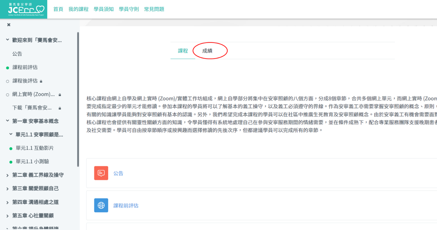Click the JCECC logo in header
Image resolution: width=437 pixels, height=230 pixels.
26,9
